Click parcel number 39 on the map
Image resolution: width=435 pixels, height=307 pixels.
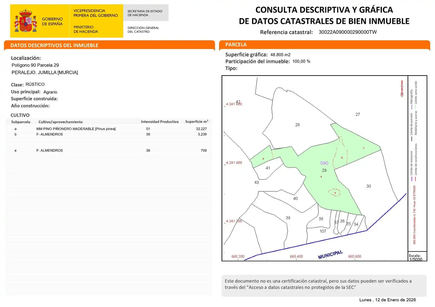pos(288,218)
